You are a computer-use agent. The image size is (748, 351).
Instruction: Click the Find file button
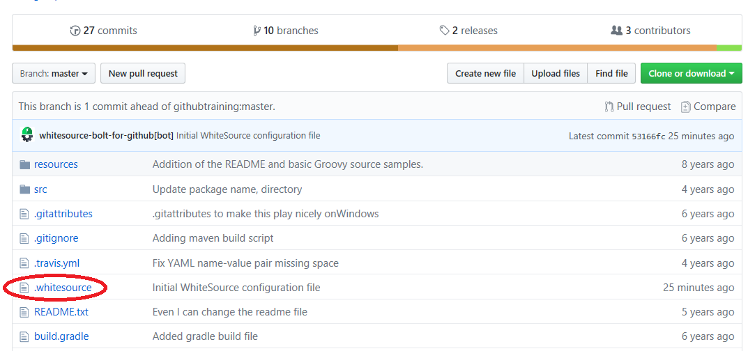pos(611,73)
